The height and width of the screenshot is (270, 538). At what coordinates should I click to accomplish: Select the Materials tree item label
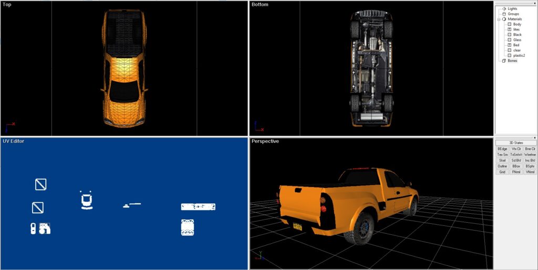515,19
